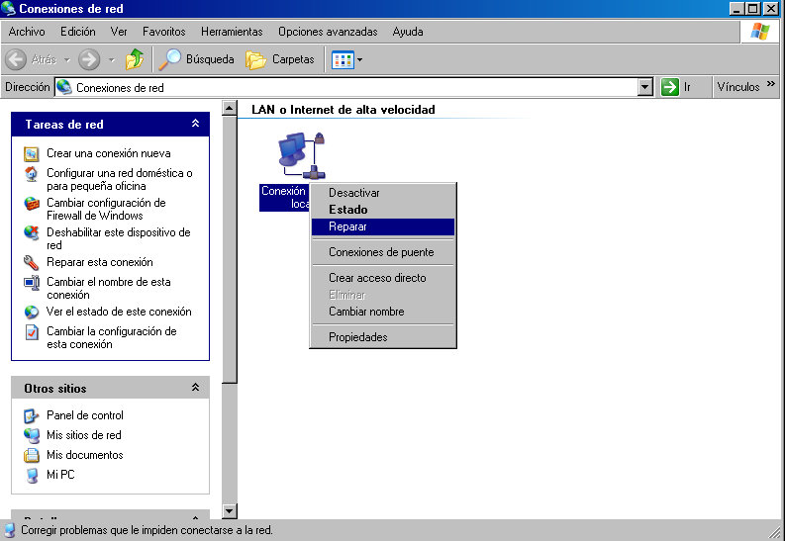Collapse the Tareas de red panel
Screen dimensions: 785x541
(x=195, y=124)
